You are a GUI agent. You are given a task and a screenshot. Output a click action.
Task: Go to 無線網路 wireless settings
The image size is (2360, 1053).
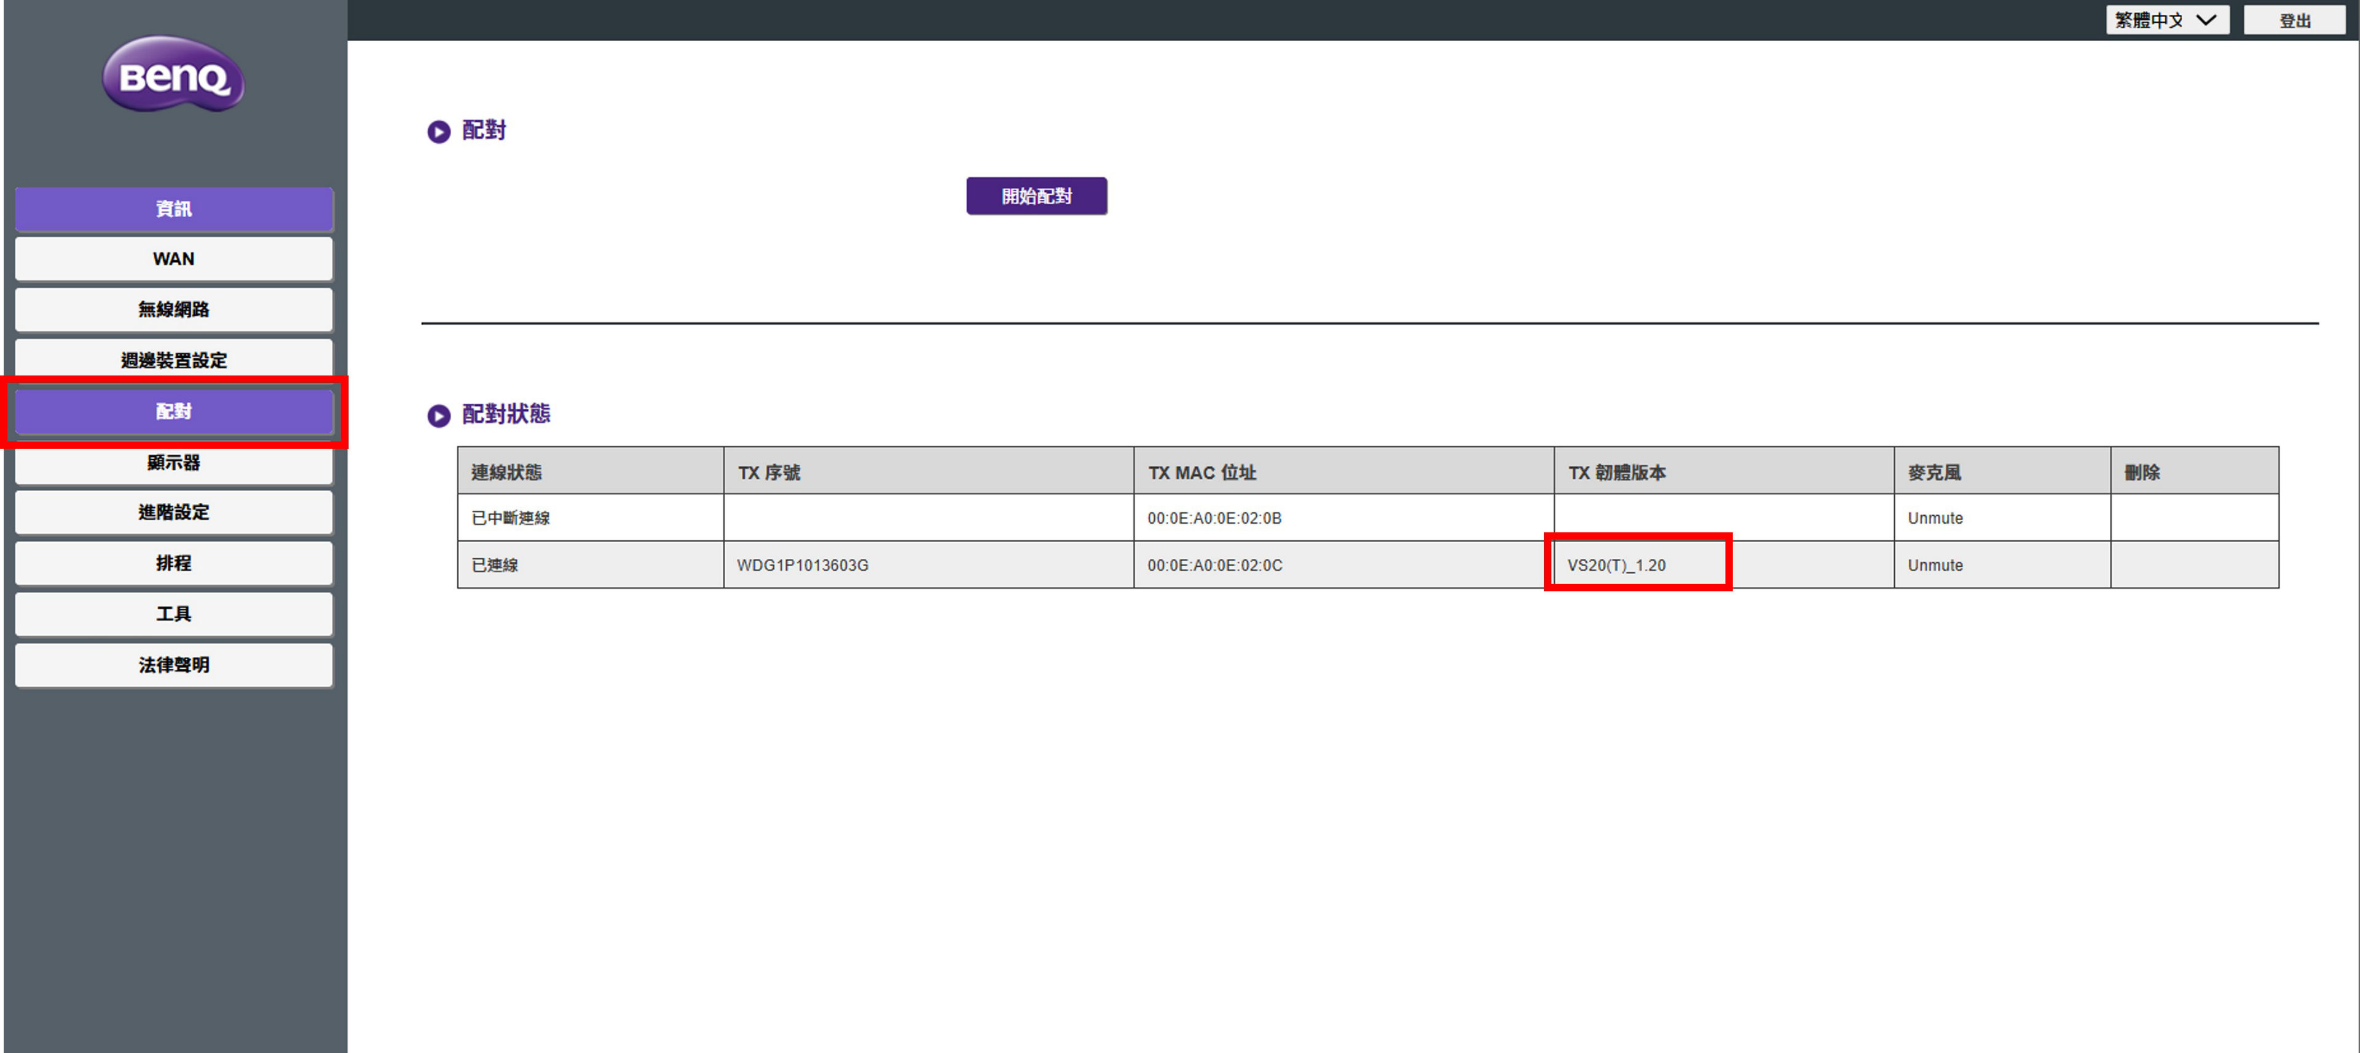click(x=174, y=310)
